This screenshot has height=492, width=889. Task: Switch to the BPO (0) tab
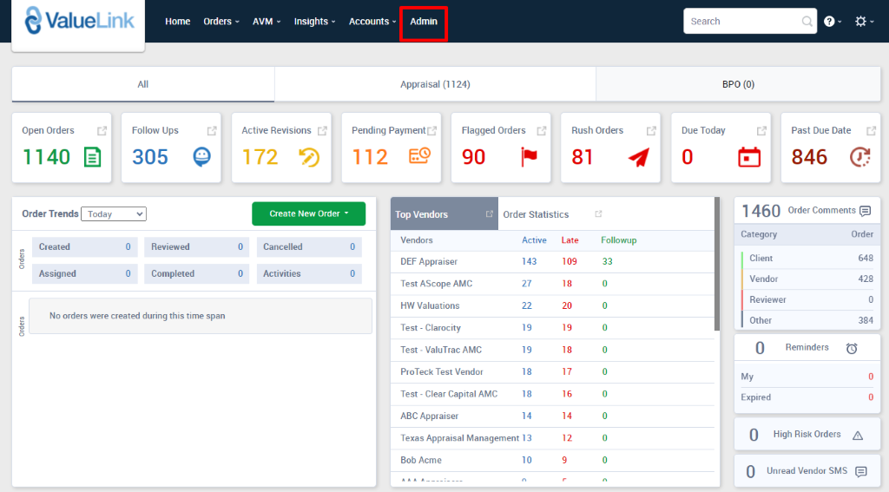pos(738,84)
